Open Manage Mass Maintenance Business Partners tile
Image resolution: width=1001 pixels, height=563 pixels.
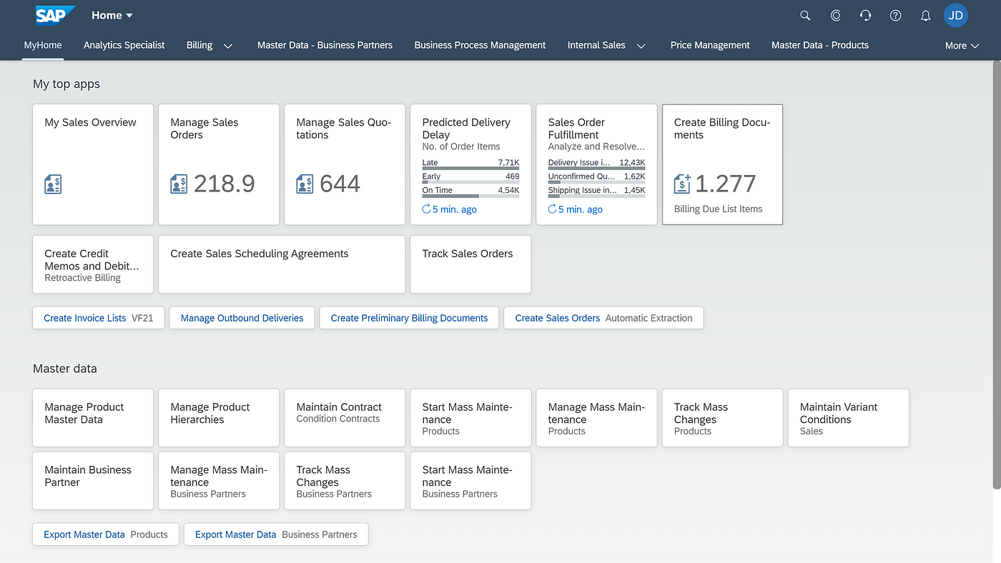219,481
